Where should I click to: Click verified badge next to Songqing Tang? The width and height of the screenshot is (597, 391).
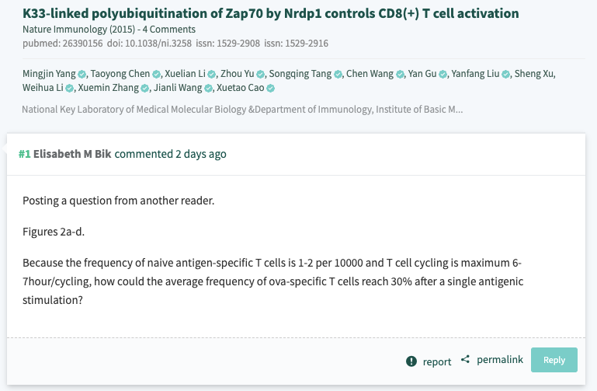point(338,75)
